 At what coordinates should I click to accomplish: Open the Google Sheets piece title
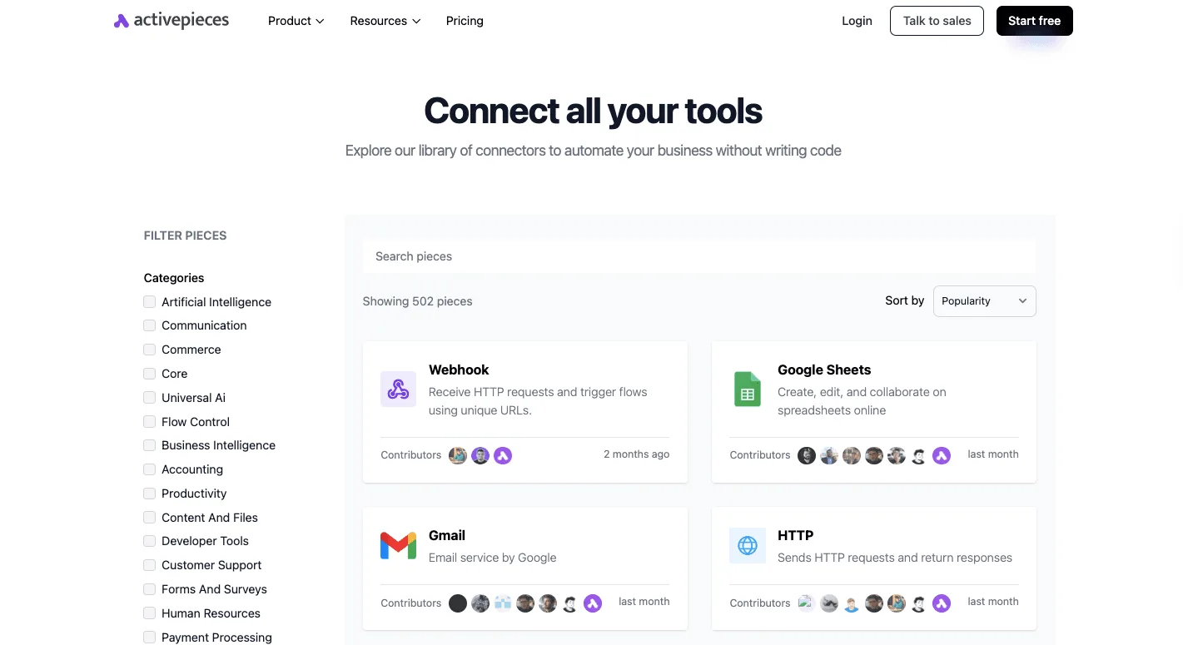[824, 370]
